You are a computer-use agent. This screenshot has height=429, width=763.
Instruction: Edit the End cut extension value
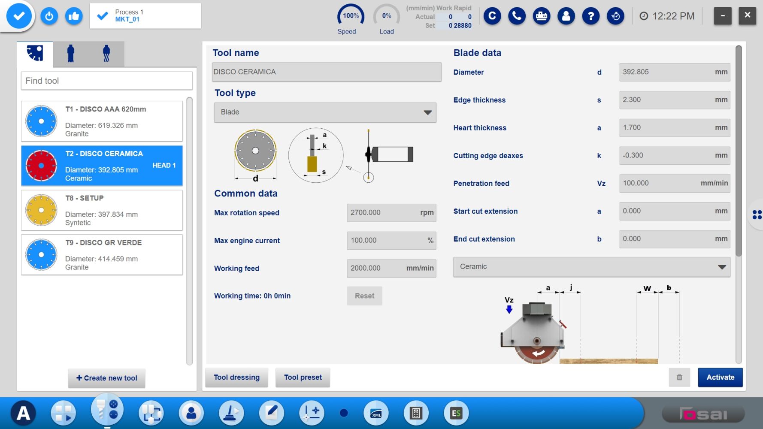point(675,239)
